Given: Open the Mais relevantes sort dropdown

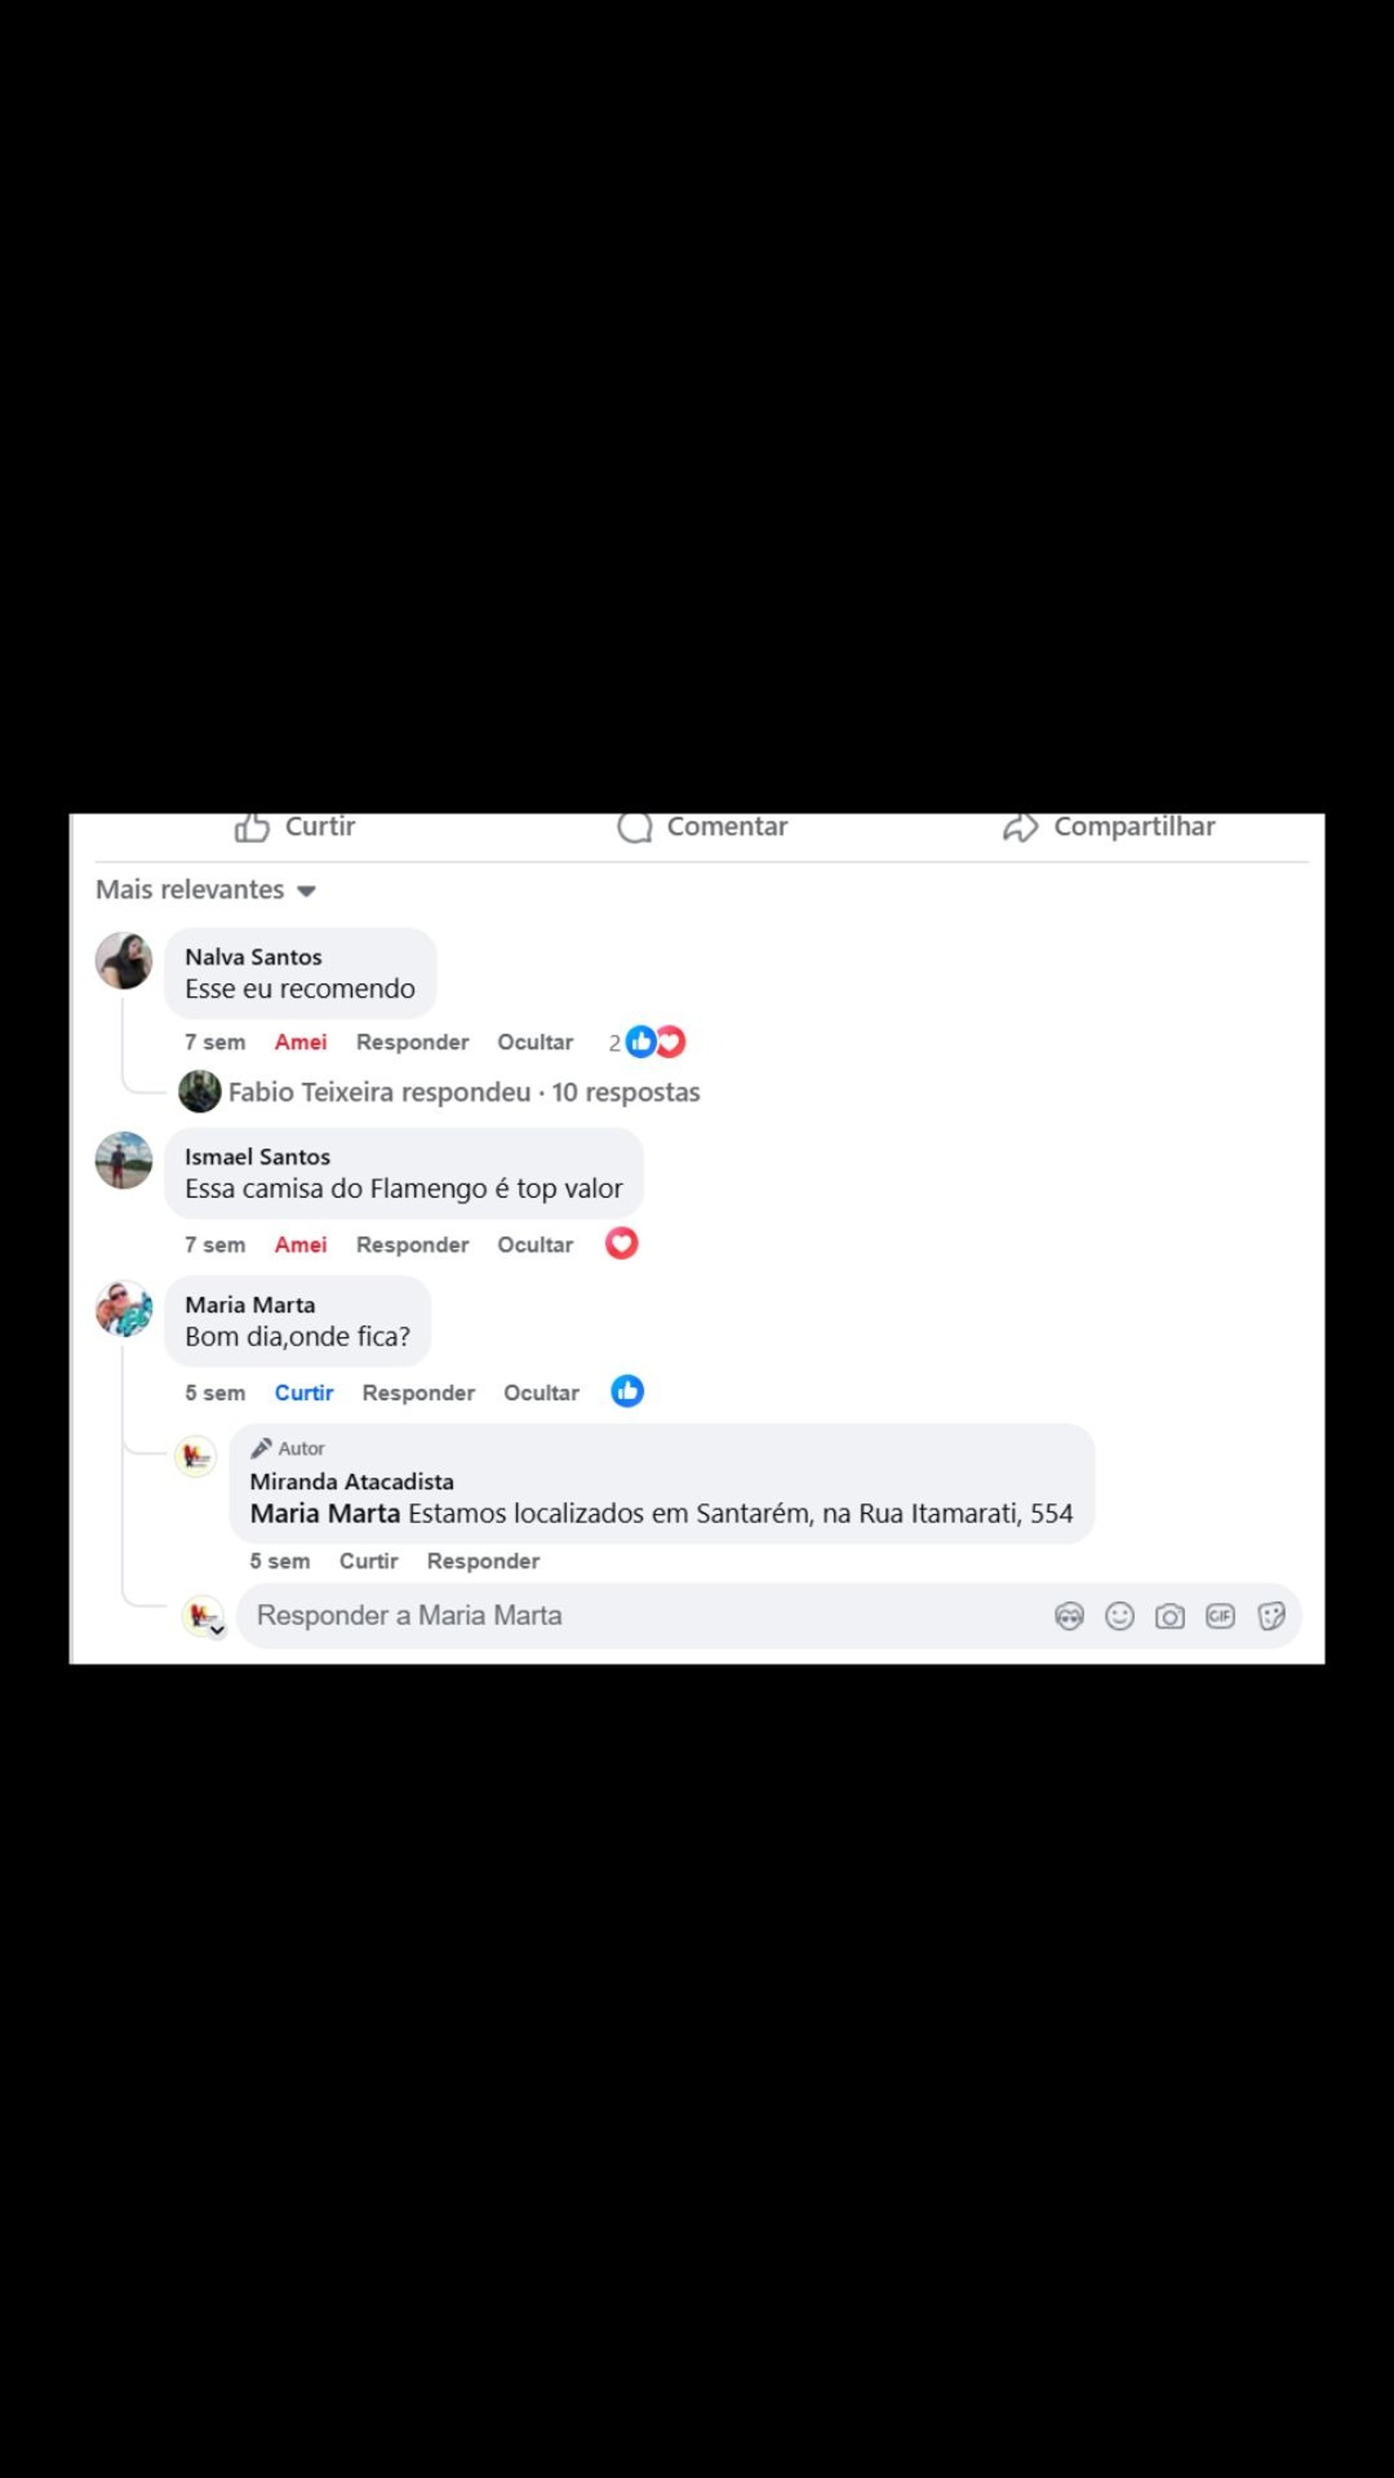Looking at the screenshot, I should [206, 890].
